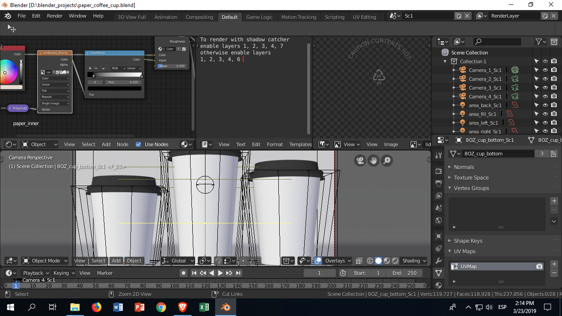
Task: Toggle the Use Nodes checkbox
Action: [x=138, y=144]
